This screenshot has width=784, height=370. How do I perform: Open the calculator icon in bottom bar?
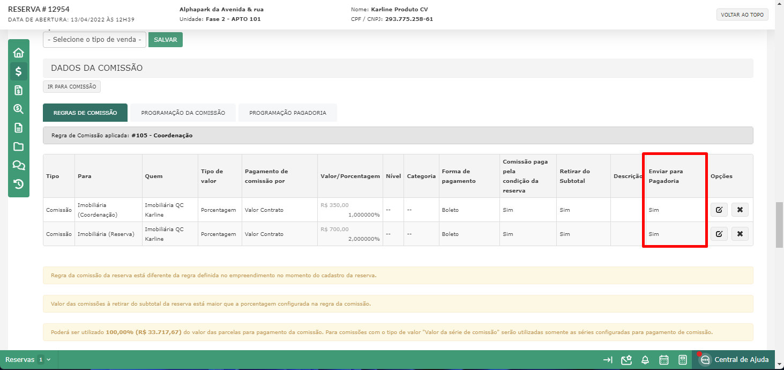tap(683, 360)
